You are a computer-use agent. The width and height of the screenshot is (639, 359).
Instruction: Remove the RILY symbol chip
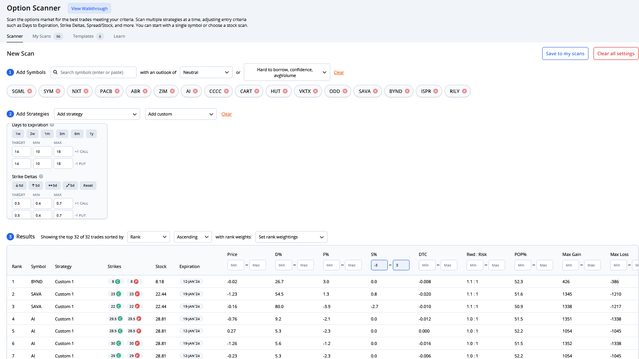click(x=464, y=91)
